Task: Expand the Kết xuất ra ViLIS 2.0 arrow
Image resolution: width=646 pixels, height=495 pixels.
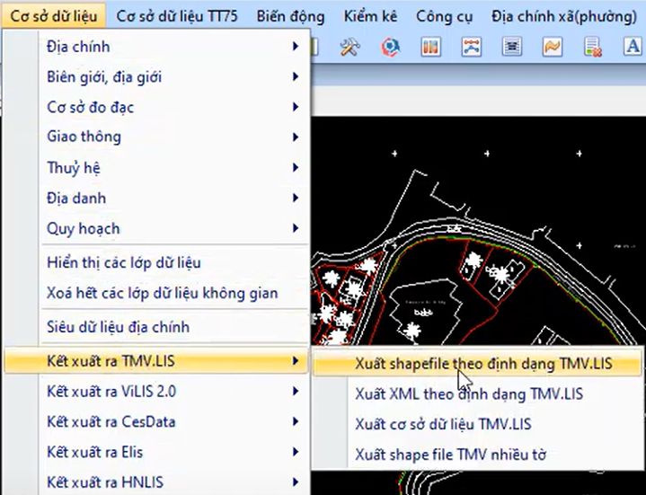Action: point(296,391)
